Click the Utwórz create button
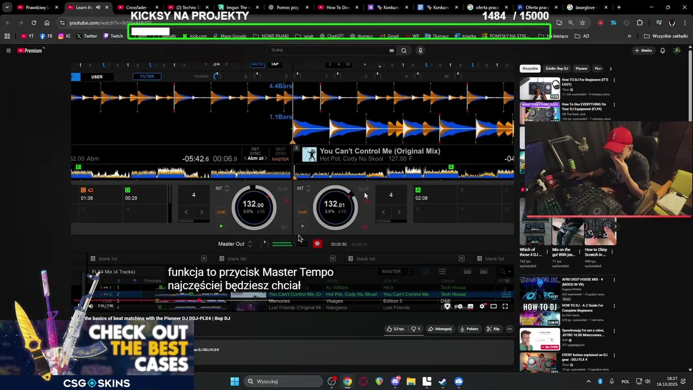 tap(643, 50)
